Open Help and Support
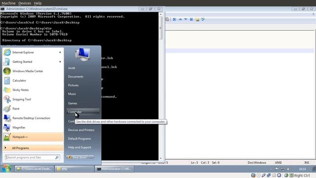Screen dimensions: 316x178 (x=79, y=147)
